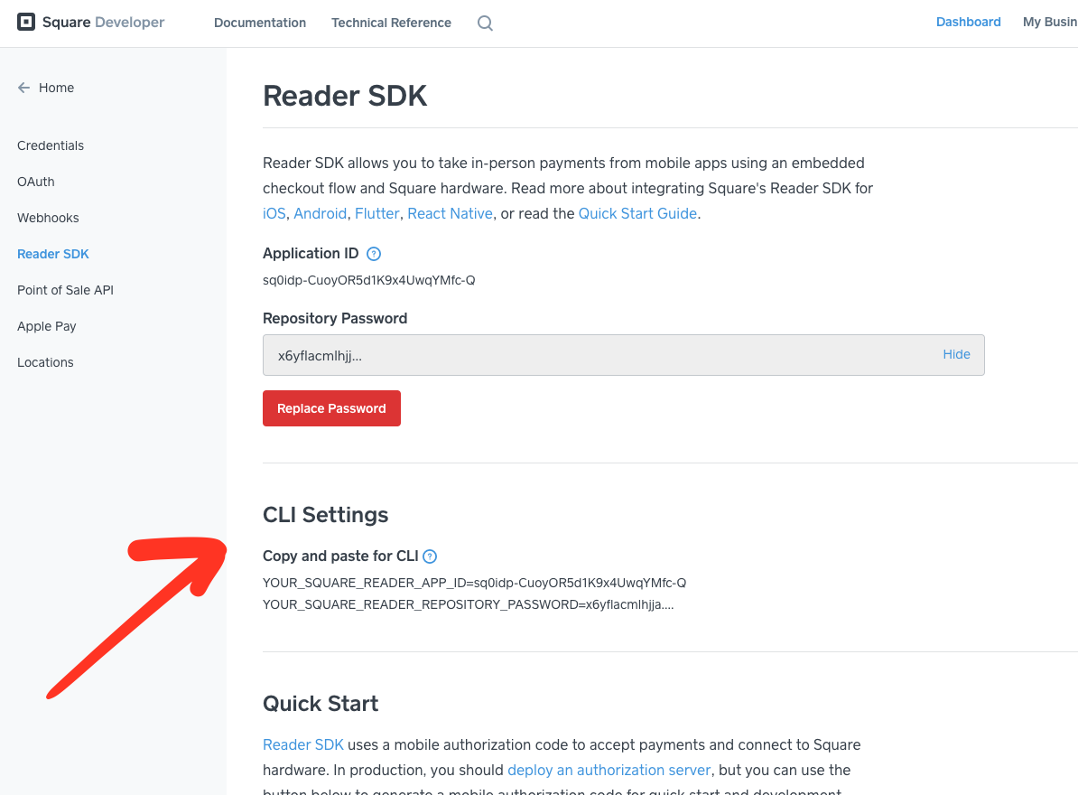Go back to Home
1078x795 pixels.
(x=56, y=88)
